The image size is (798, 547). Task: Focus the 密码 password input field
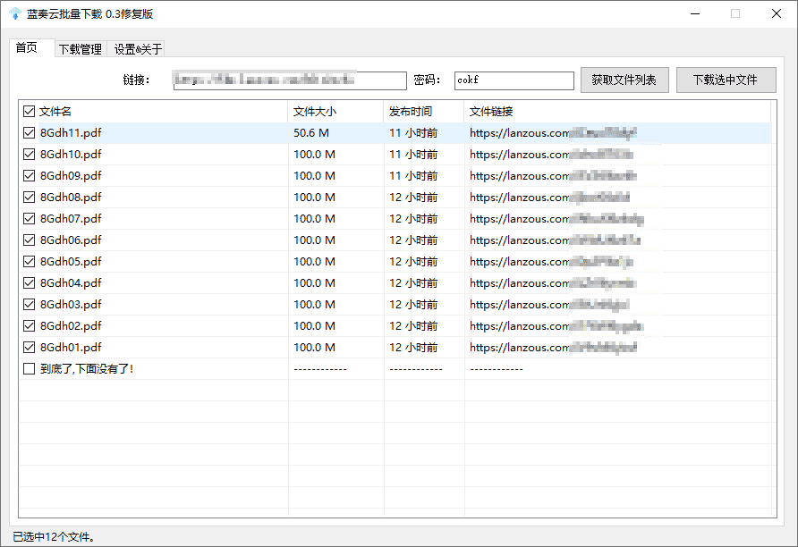coord(514,80)
